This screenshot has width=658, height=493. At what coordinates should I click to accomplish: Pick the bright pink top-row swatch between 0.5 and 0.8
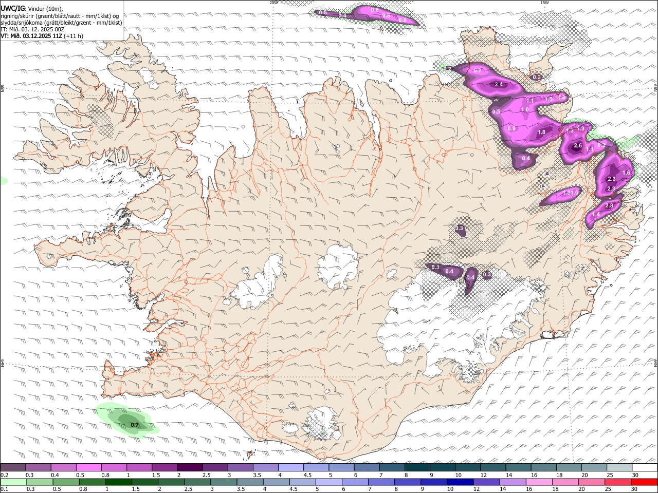click(x=88, y=467)
